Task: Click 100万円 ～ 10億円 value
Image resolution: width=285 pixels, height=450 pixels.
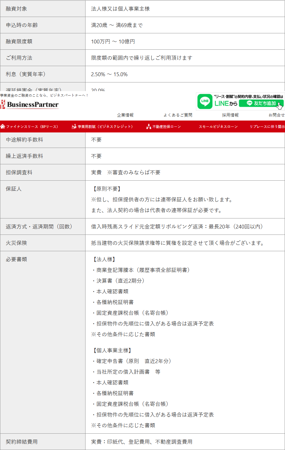Action: tap(113, 41)
